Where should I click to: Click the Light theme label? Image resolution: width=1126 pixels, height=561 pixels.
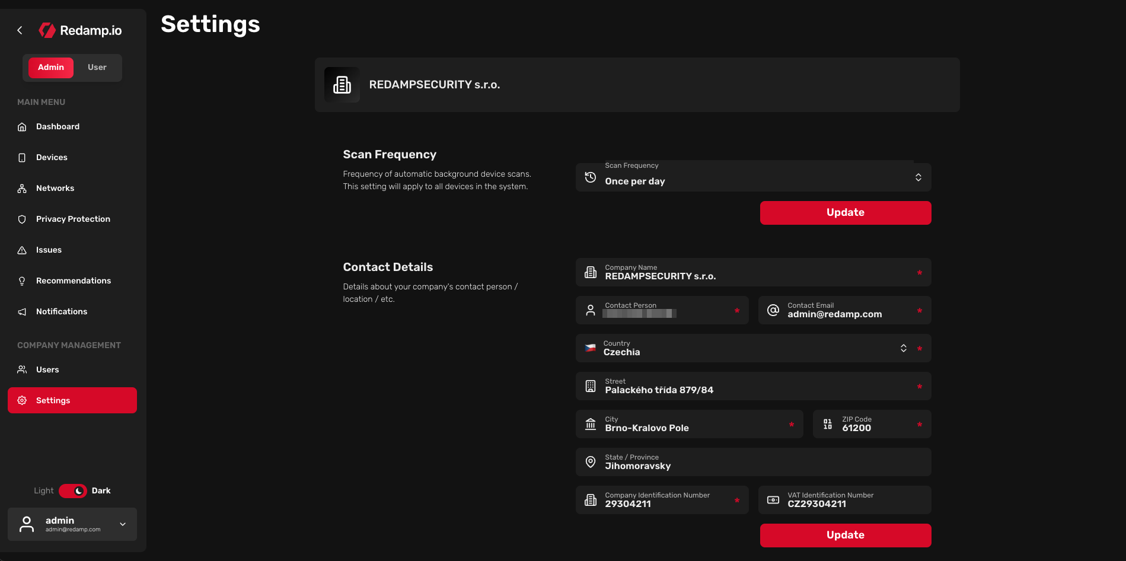click(x=44, y=491)
